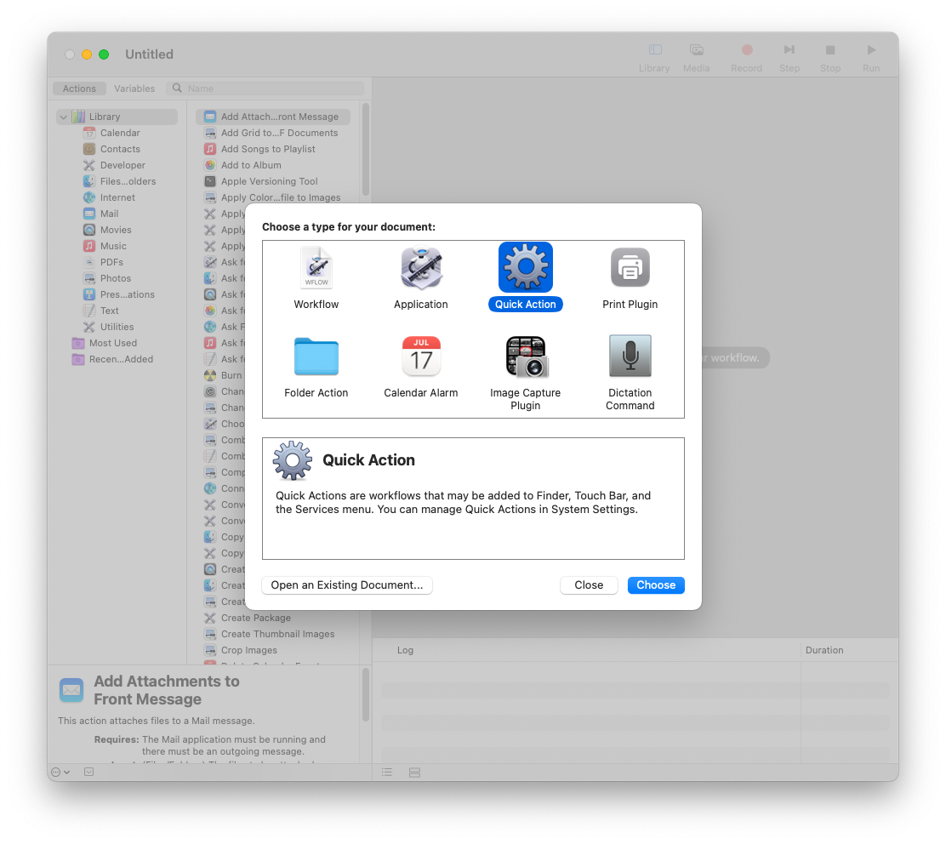This screenshot has height=844, width=946.
Task: Click the Choose button
Action: (656, 585)
